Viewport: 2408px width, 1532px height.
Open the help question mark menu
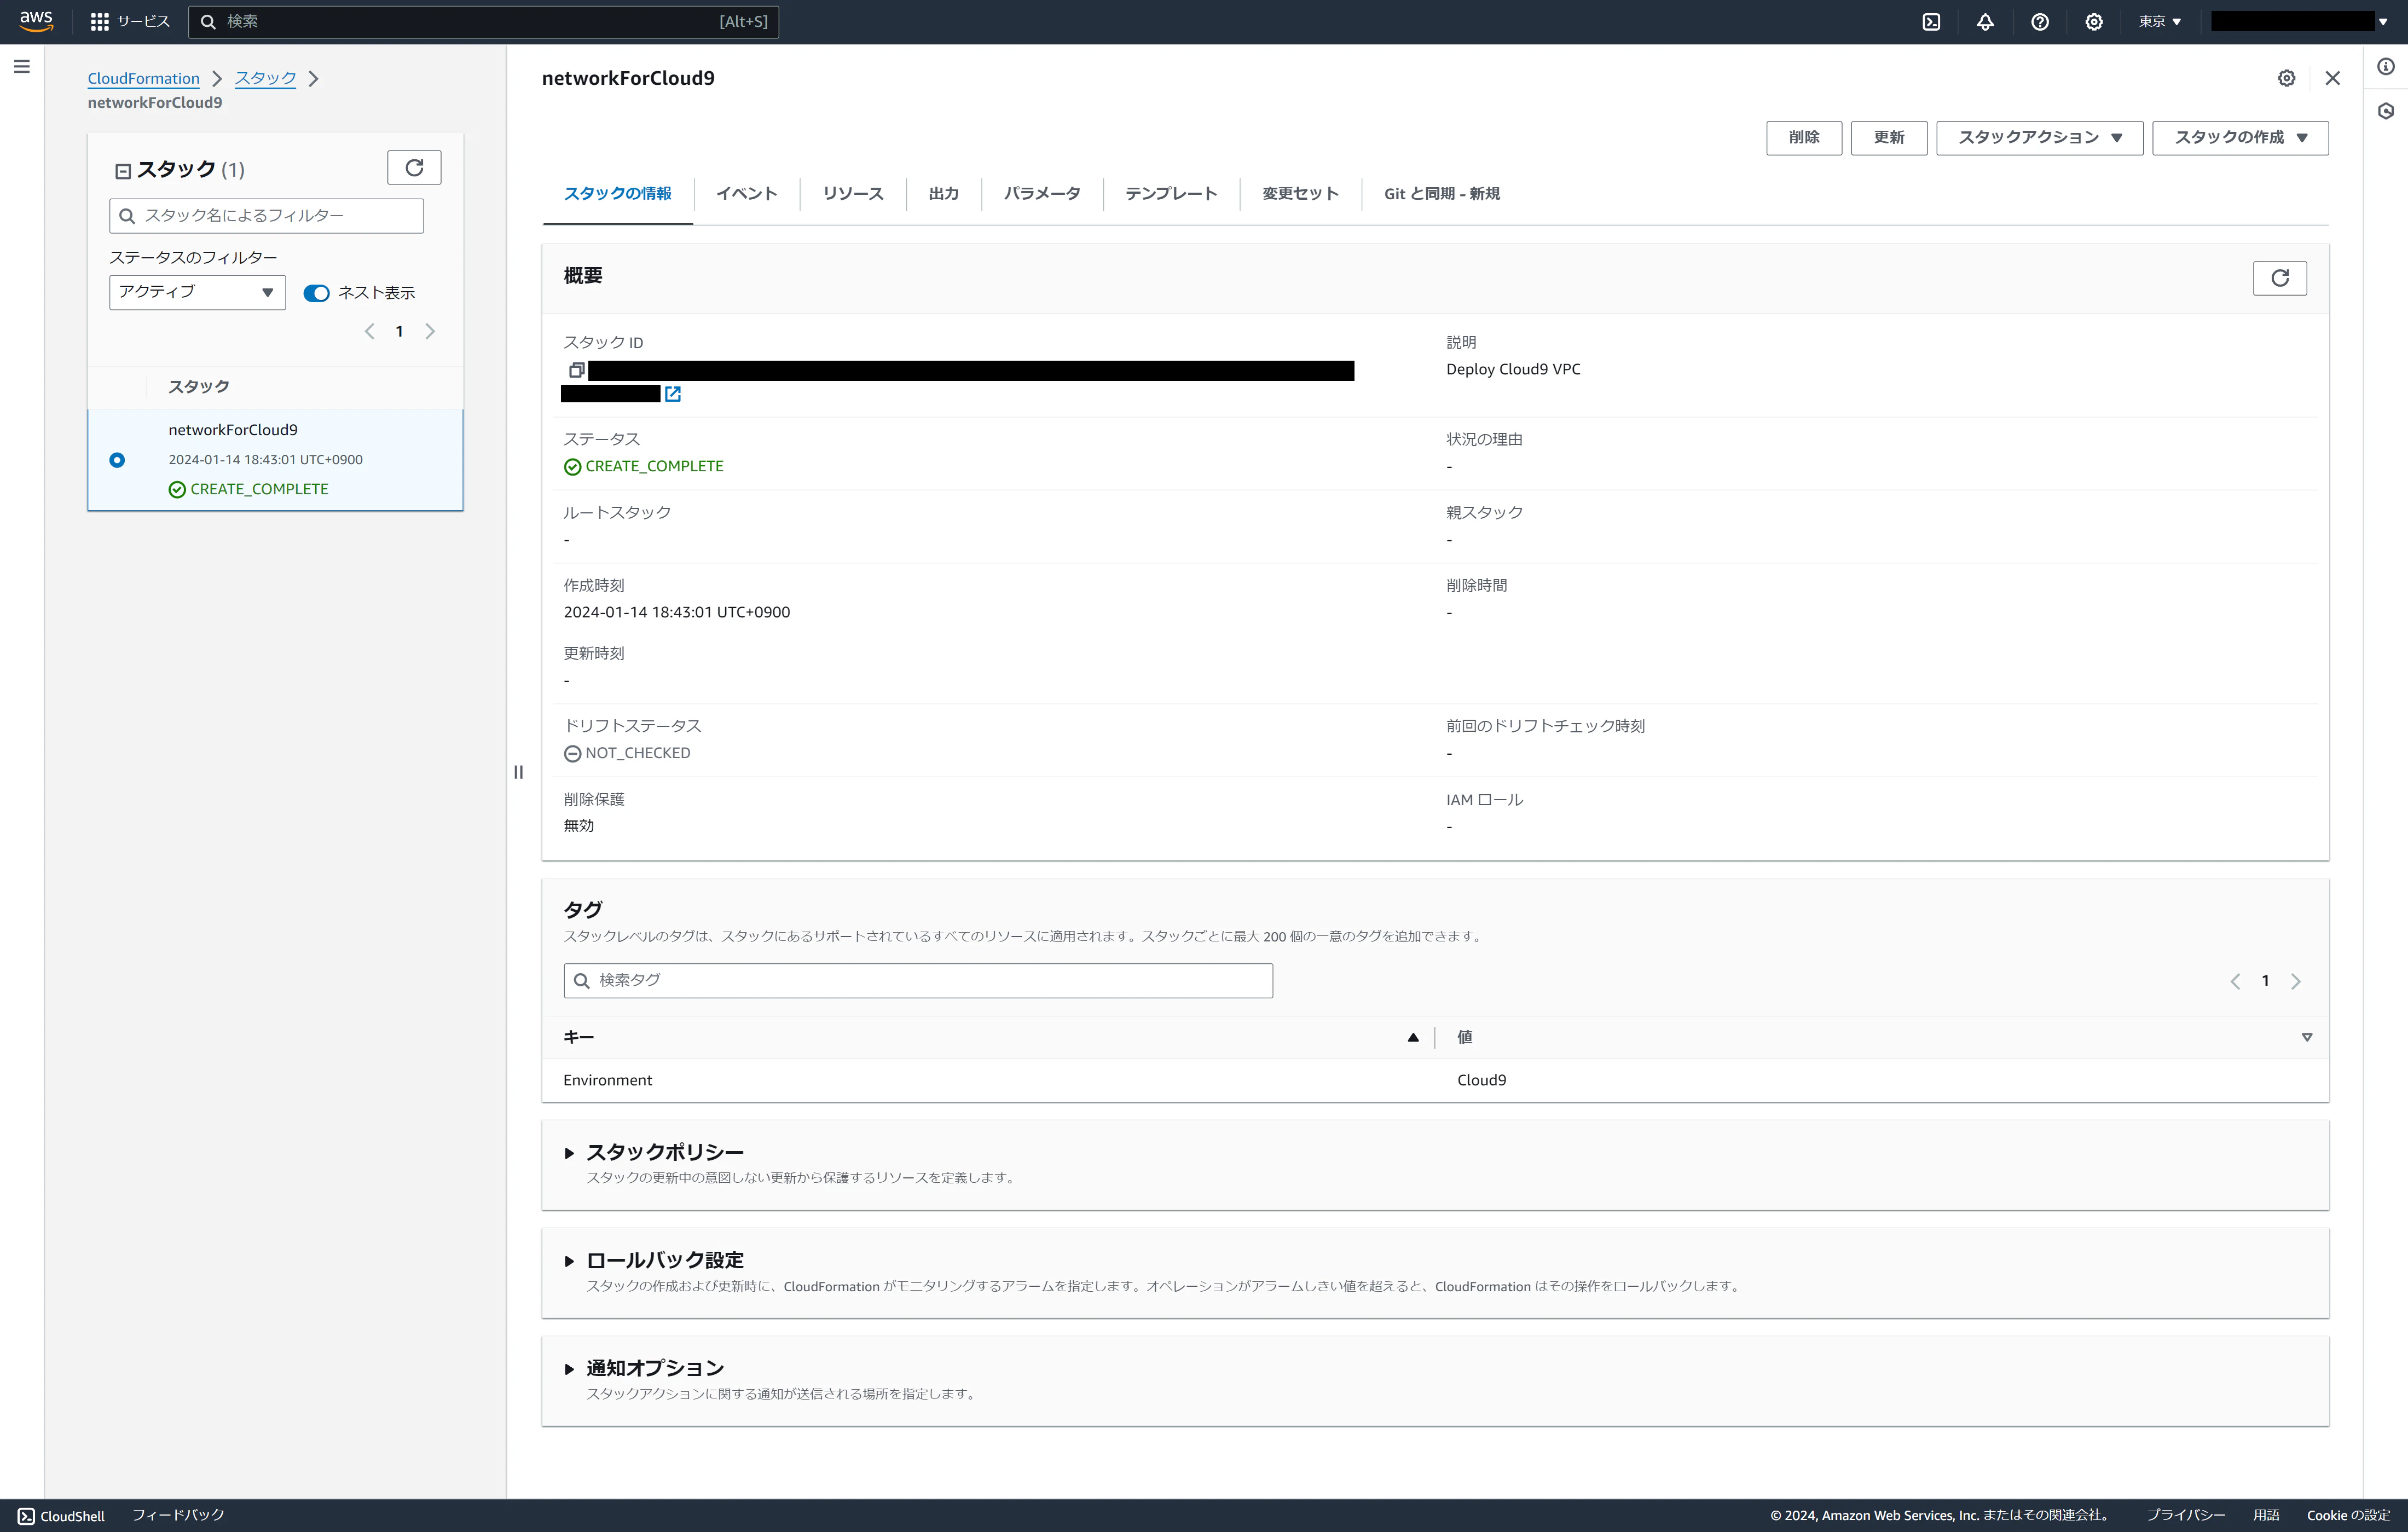point(2040,22)
